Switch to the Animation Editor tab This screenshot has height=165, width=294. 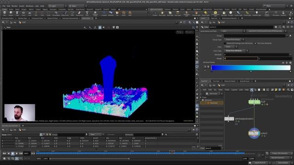[8, 18]
